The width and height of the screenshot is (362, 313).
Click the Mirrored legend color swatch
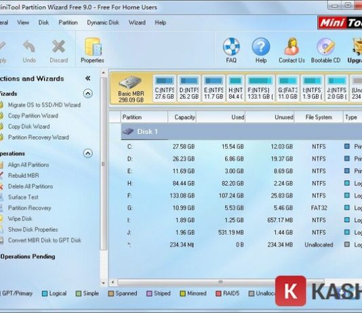click(183, 293)
